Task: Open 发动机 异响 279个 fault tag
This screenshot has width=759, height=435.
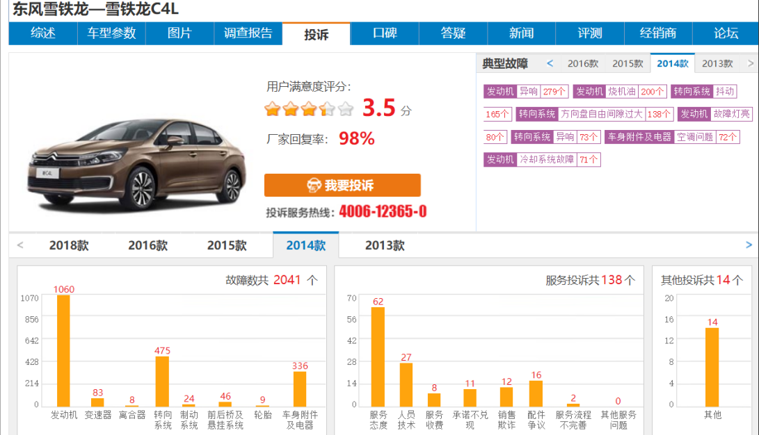Action: click(x=526, y=91)
